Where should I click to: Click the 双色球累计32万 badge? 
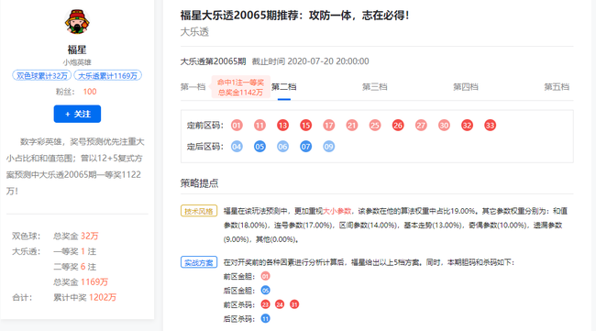42,75
